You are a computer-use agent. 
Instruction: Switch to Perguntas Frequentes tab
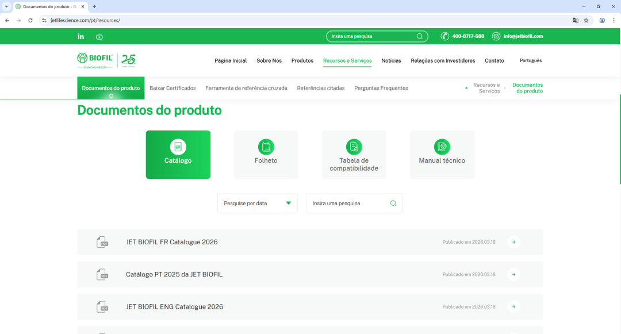[381, 89]
